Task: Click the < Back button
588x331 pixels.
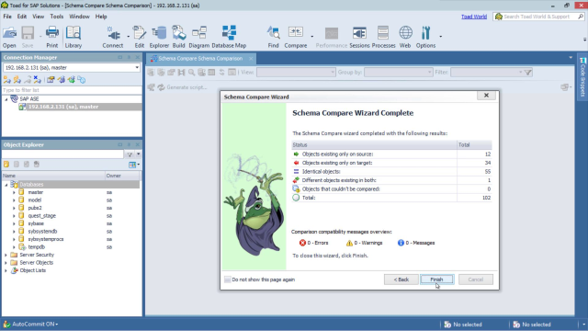Action: pos(401,280)
